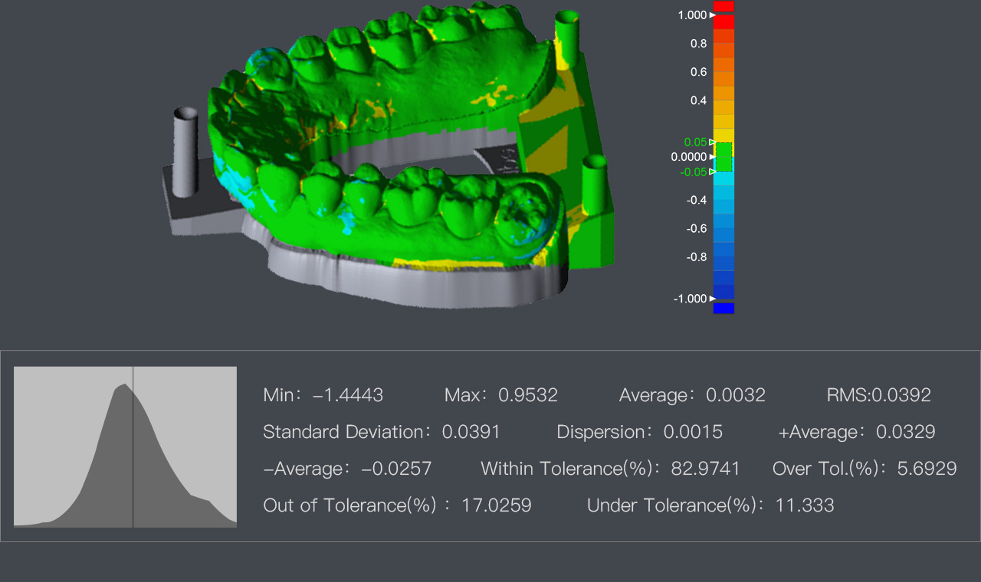Click the green tolerance band on color scale
The width and height of the screenshot is (981, 582).
pos(723,157)
